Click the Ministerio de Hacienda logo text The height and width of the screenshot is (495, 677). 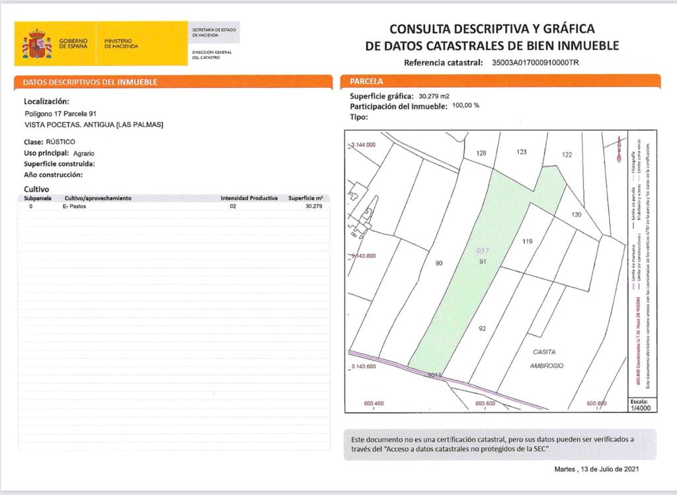tap(121, 44)
